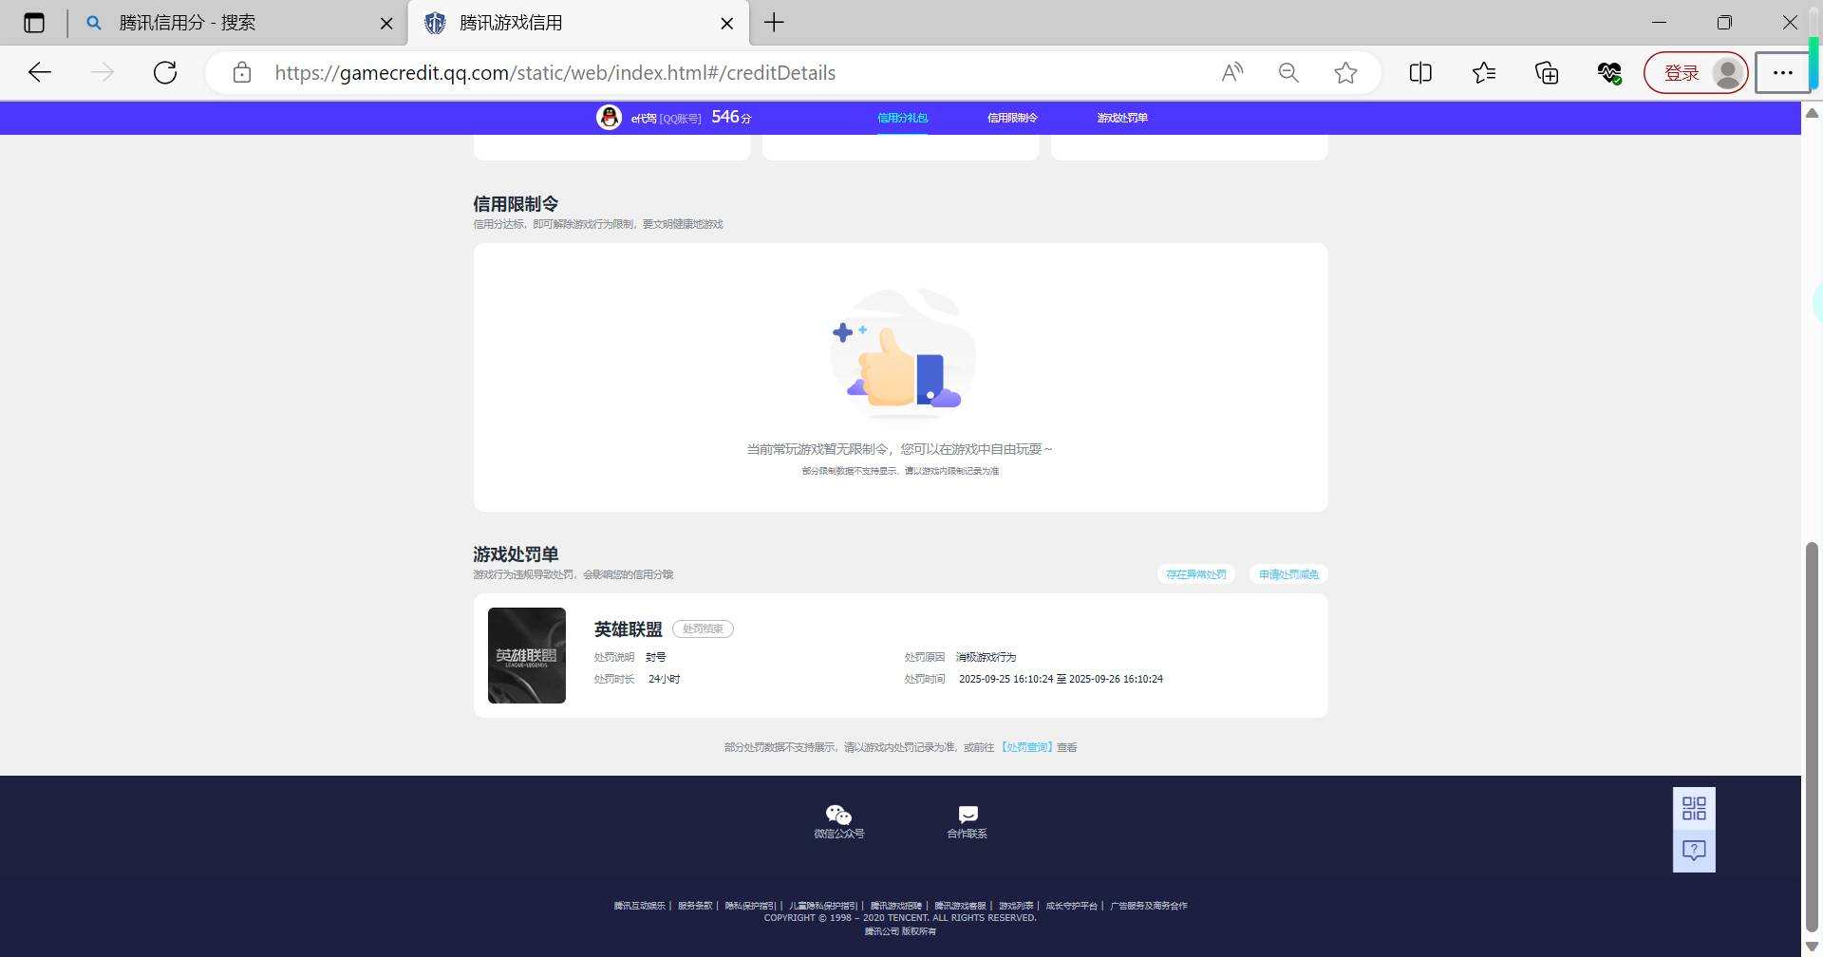
Task: Go back to previous page
Action: point(40,72)
